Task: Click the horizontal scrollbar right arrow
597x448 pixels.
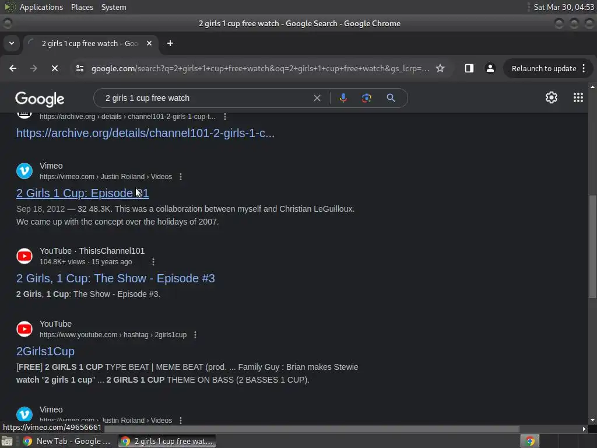Action: coord(584,429)
